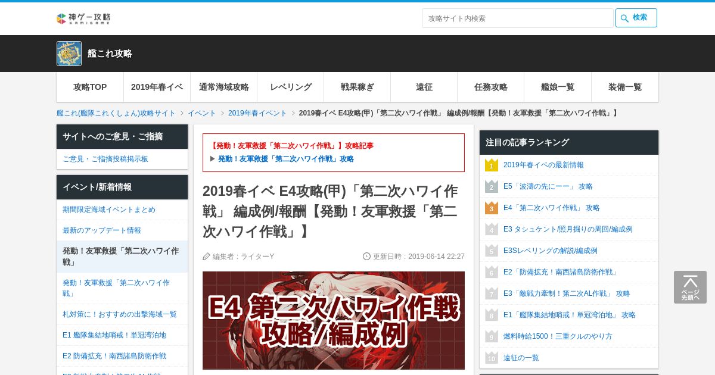Open the 任務攻略 nav tab
Viewport: 715px width, 375px height.
point(491,87)
